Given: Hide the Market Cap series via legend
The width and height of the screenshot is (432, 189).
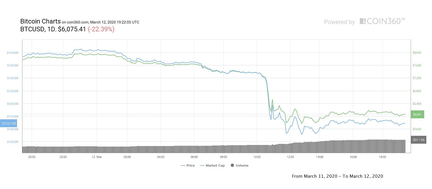Looking at the screenshot, I should [212, 166].
